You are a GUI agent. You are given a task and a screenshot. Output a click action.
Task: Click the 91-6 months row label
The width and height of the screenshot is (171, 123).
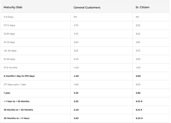coord(11,67)
